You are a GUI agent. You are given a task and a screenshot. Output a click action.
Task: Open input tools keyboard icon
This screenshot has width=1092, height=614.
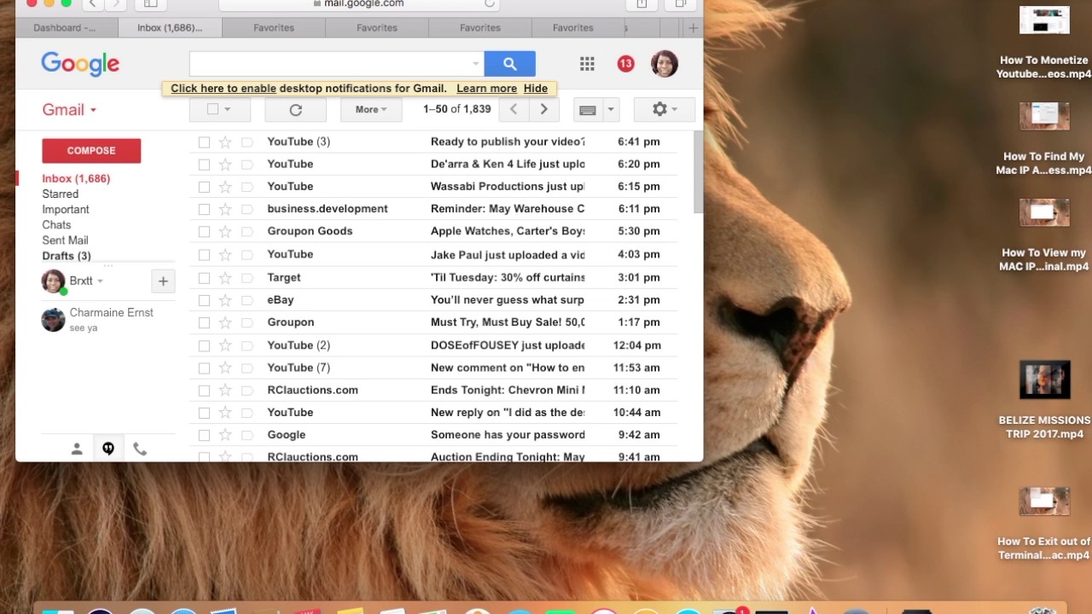(x=587, y=109)
